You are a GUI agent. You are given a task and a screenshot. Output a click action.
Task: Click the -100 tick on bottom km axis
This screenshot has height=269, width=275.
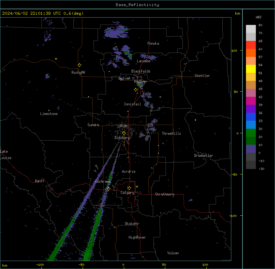click(x=40, y=265)
